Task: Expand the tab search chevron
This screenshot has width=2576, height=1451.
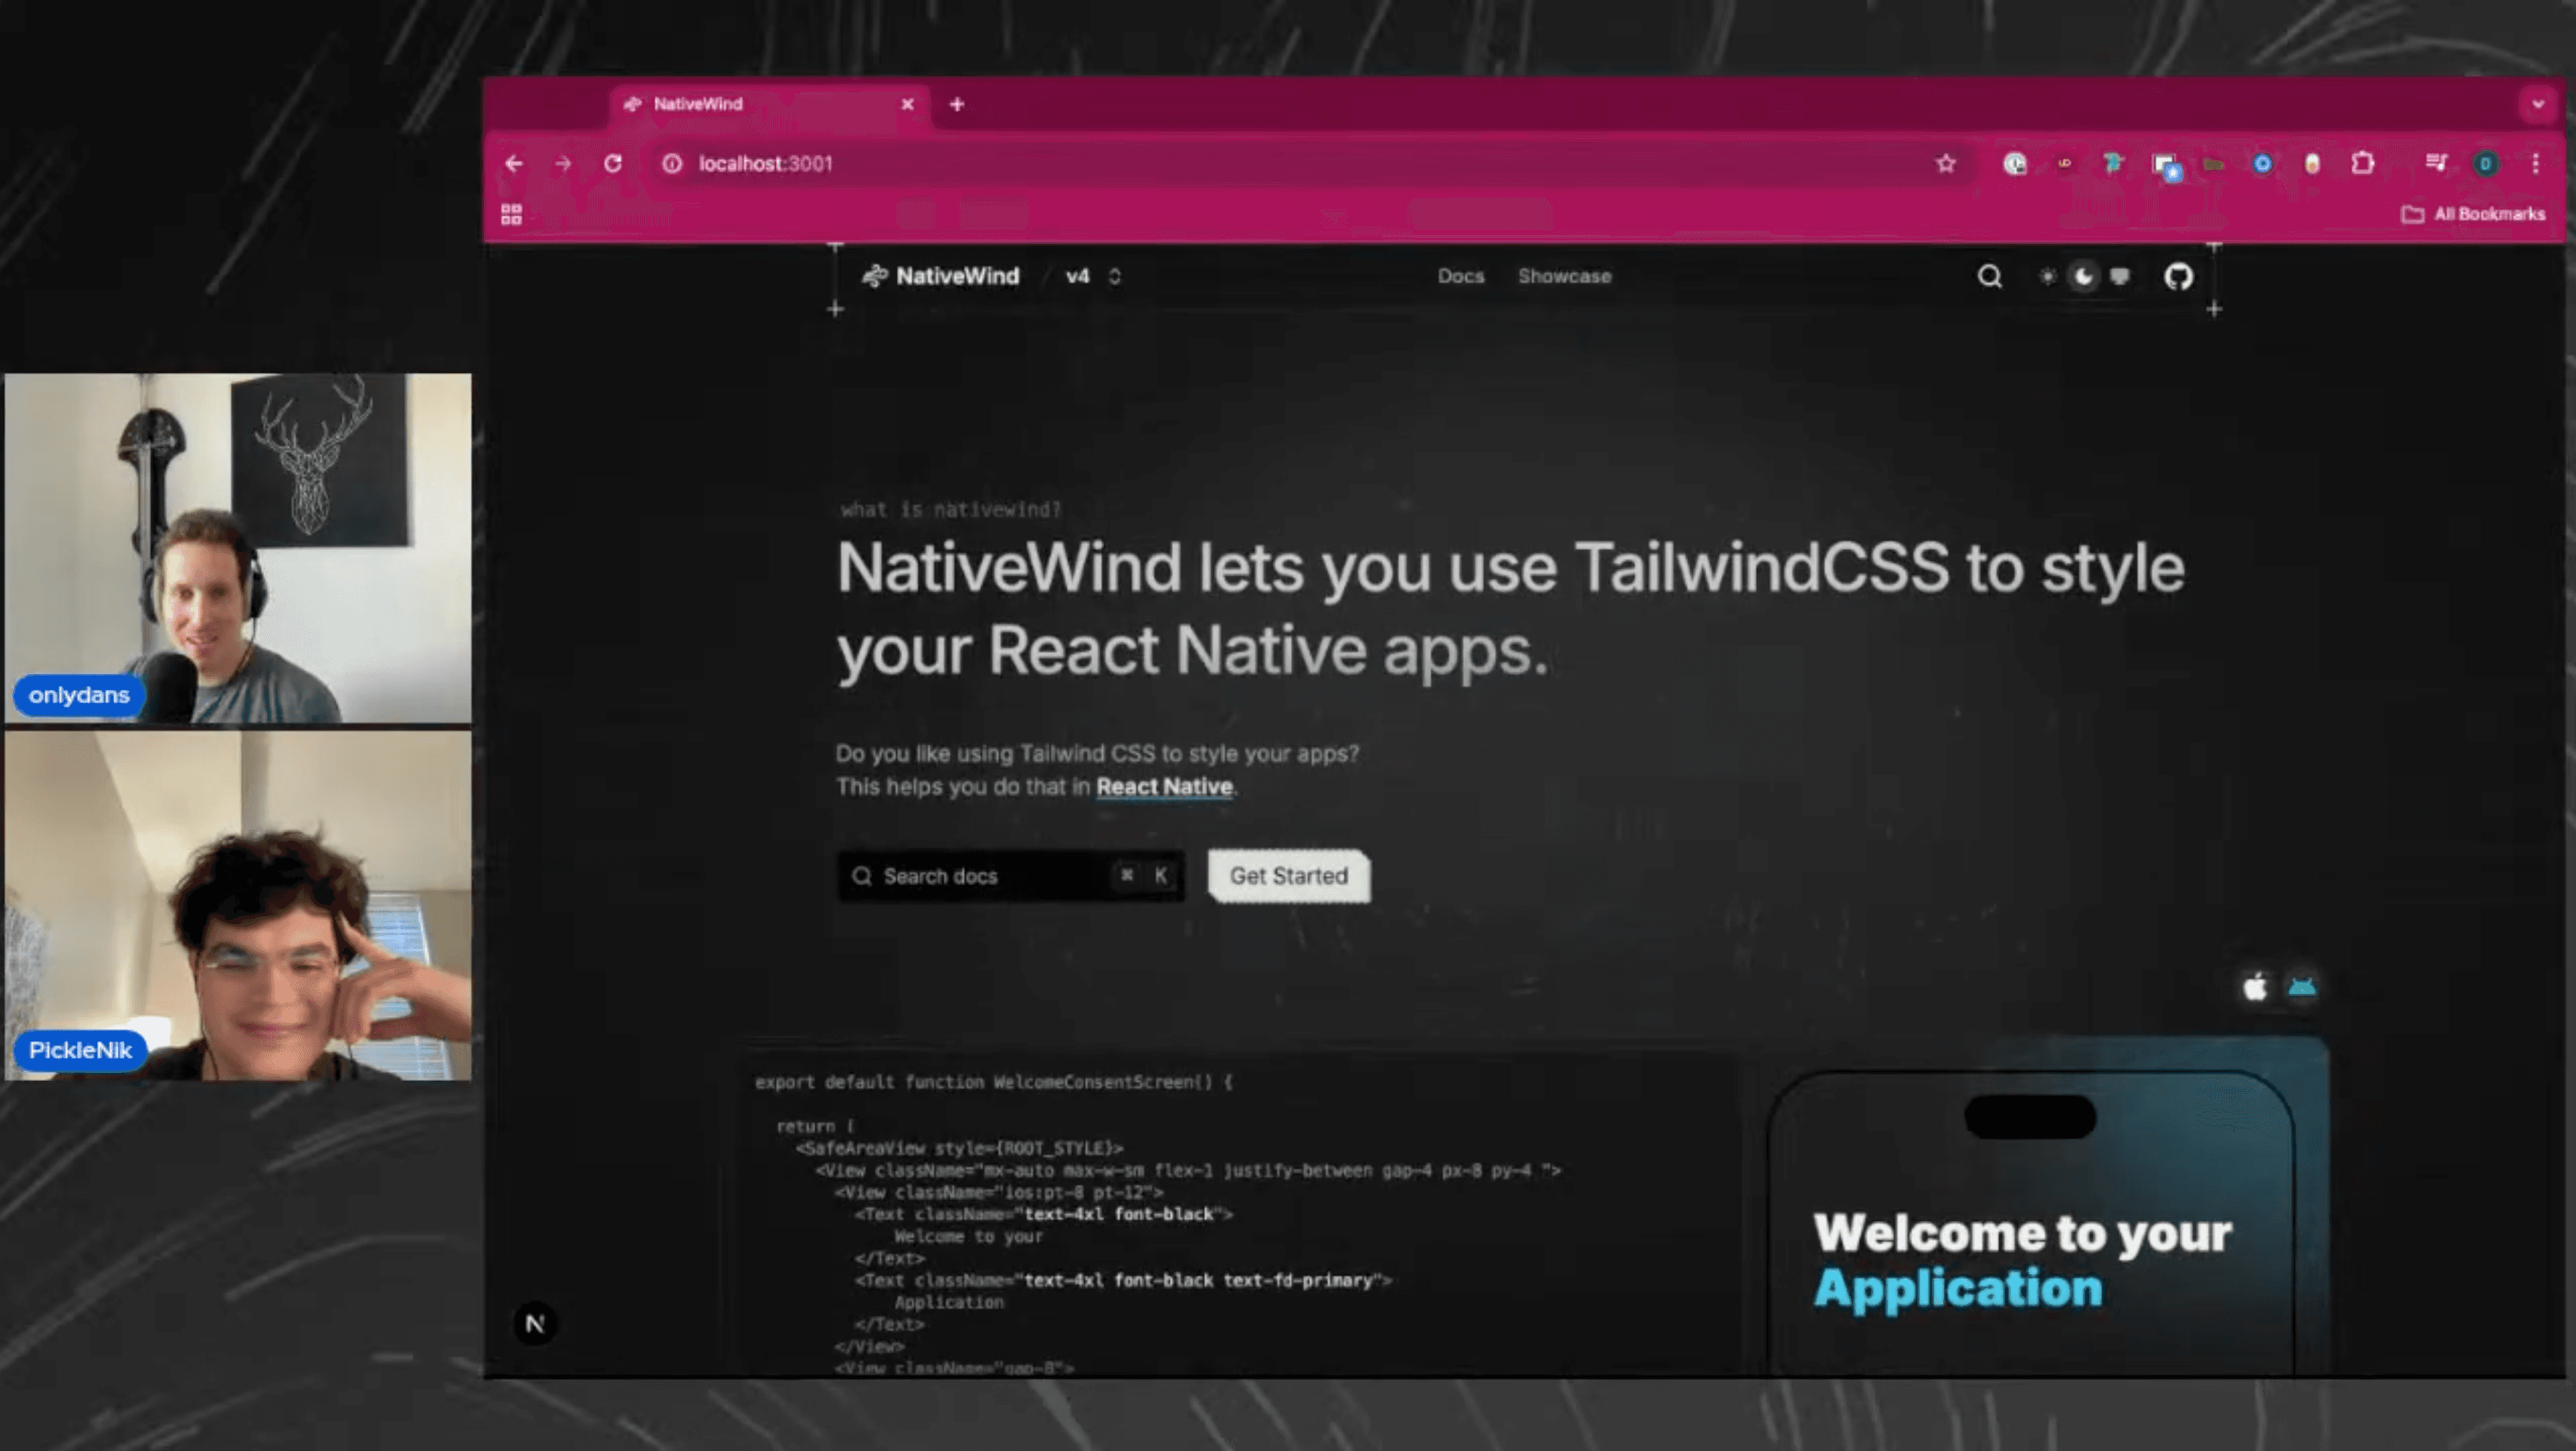Action: tap(2536, 104)
